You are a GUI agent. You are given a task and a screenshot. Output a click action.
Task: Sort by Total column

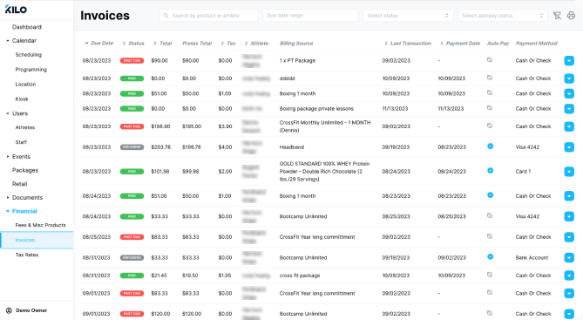(163, 44)
